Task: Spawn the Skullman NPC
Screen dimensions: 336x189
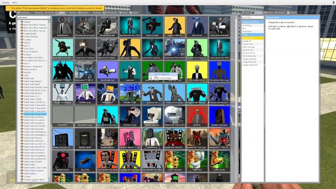Action: click(197, 116)
